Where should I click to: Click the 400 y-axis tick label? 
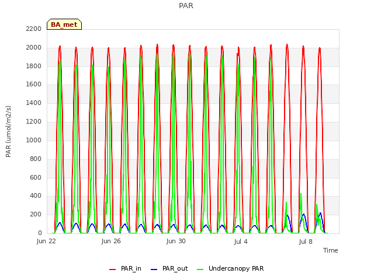tap(36, 196)
